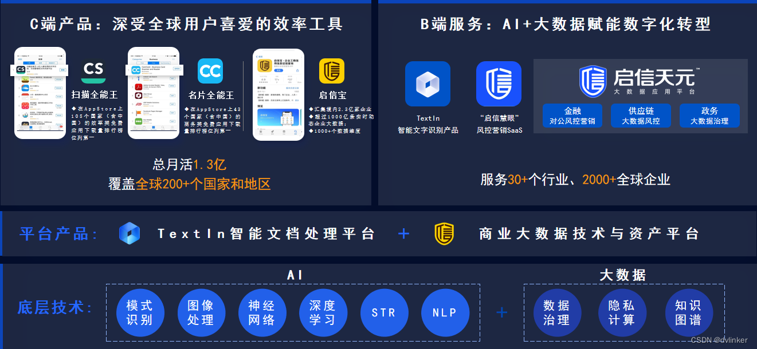Select the TextIn blue cube product icon
Viewport: 757px width, 349px height.
[x=427, y=84]
